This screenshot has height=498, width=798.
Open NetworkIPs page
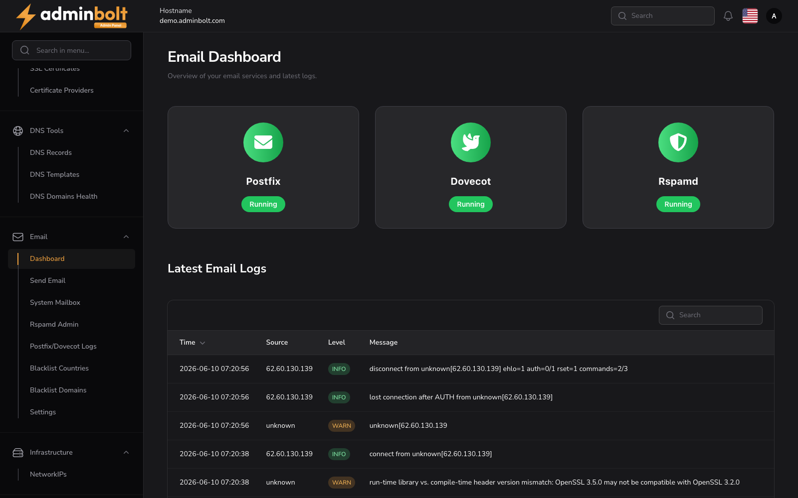tap(48, 474)
